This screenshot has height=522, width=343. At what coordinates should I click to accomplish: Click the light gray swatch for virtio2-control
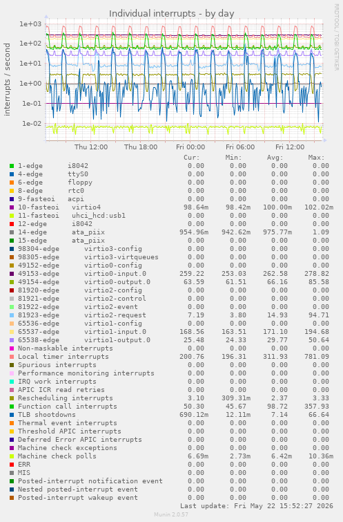tap(12, 299)
